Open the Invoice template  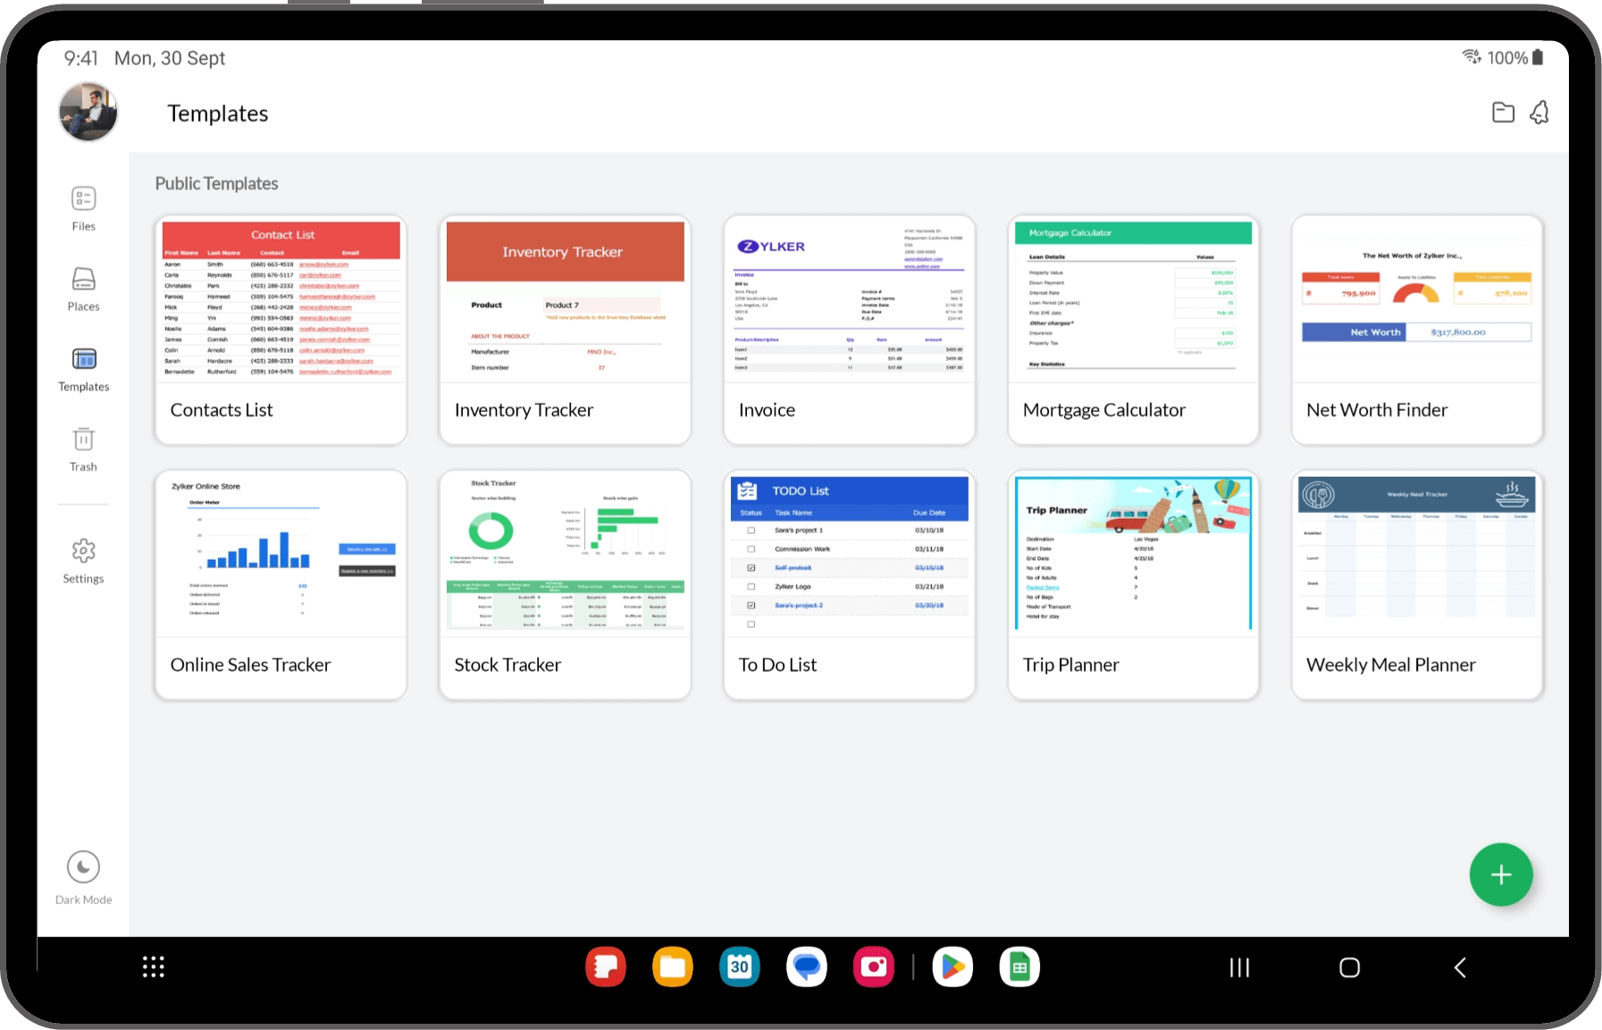pos(849,330)
